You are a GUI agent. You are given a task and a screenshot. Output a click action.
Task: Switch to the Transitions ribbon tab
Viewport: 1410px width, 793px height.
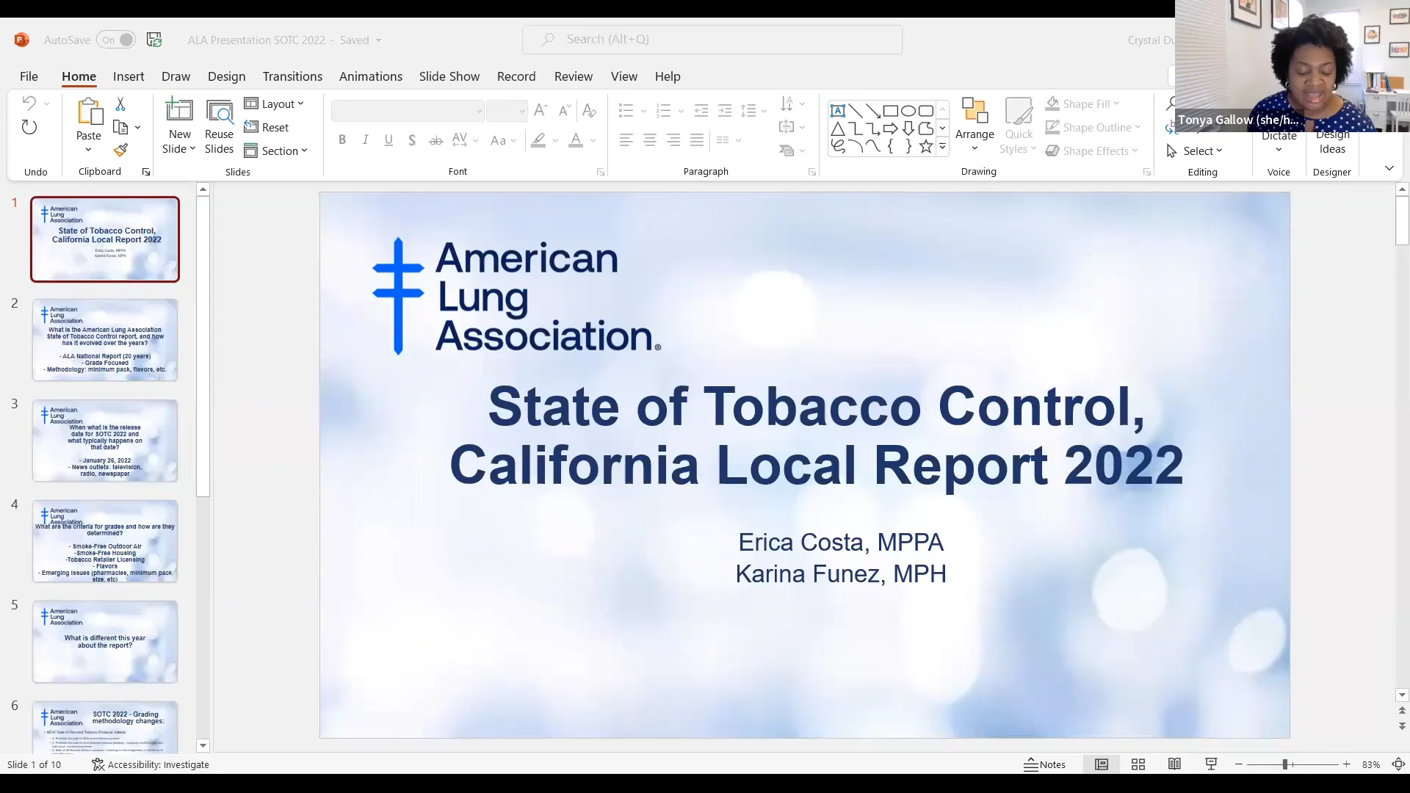[292, 76]
